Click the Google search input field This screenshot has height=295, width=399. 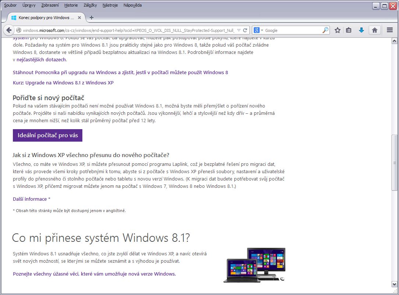click(x=293, y=30)
